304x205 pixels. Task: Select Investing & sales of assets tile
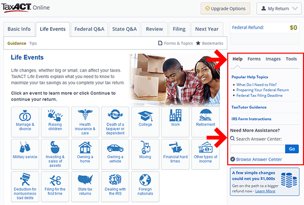tap(55, 154)
